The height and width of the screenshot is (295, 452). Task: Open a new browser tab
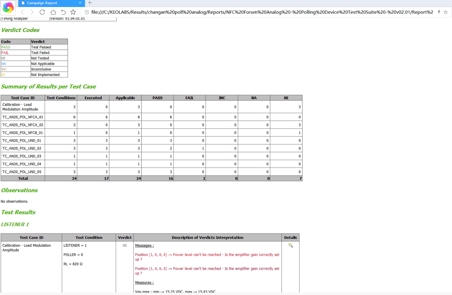point(90,3)
